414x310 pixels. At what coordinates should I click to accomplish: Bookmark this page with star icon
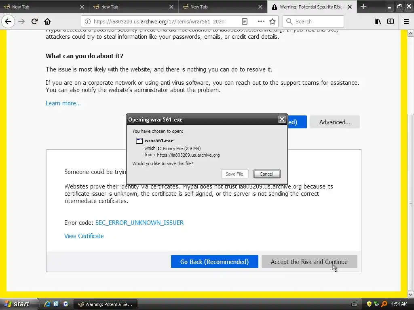pyautogui.click(x=272, y=21)
